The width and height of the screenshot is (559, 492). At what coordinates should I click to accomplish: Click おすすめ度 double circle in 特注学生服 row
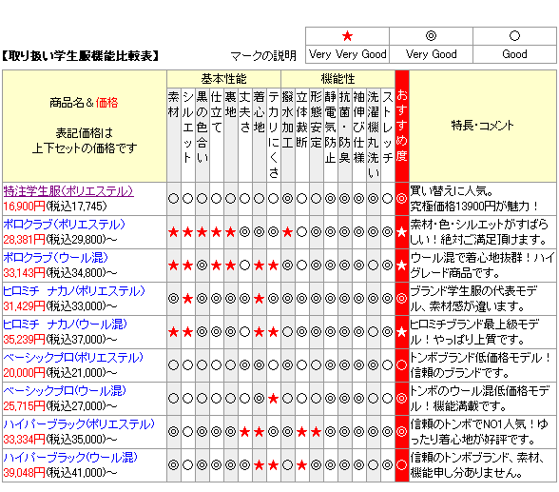[402, 199]
